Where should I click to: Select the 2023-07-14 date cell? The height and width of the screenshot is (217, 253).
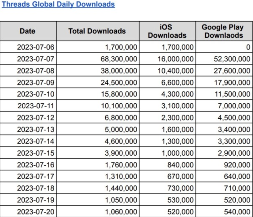(x=28, y=141)
